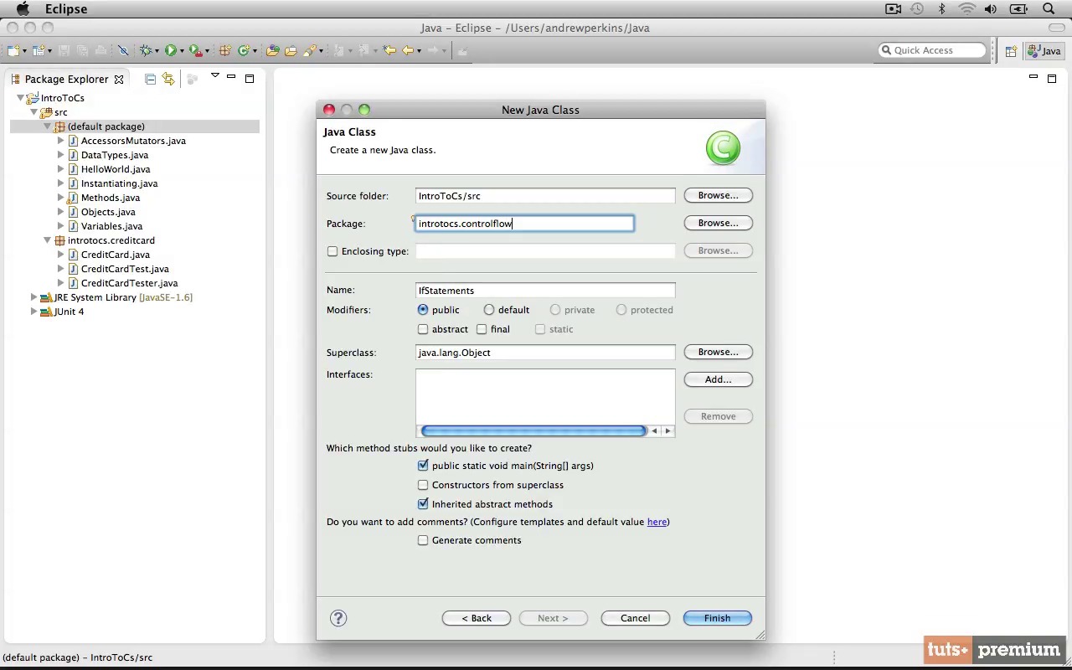This screenshot has height=670, width=1072.
Task: Click Browse next to Package field
Action: click(x=719, y=223)
